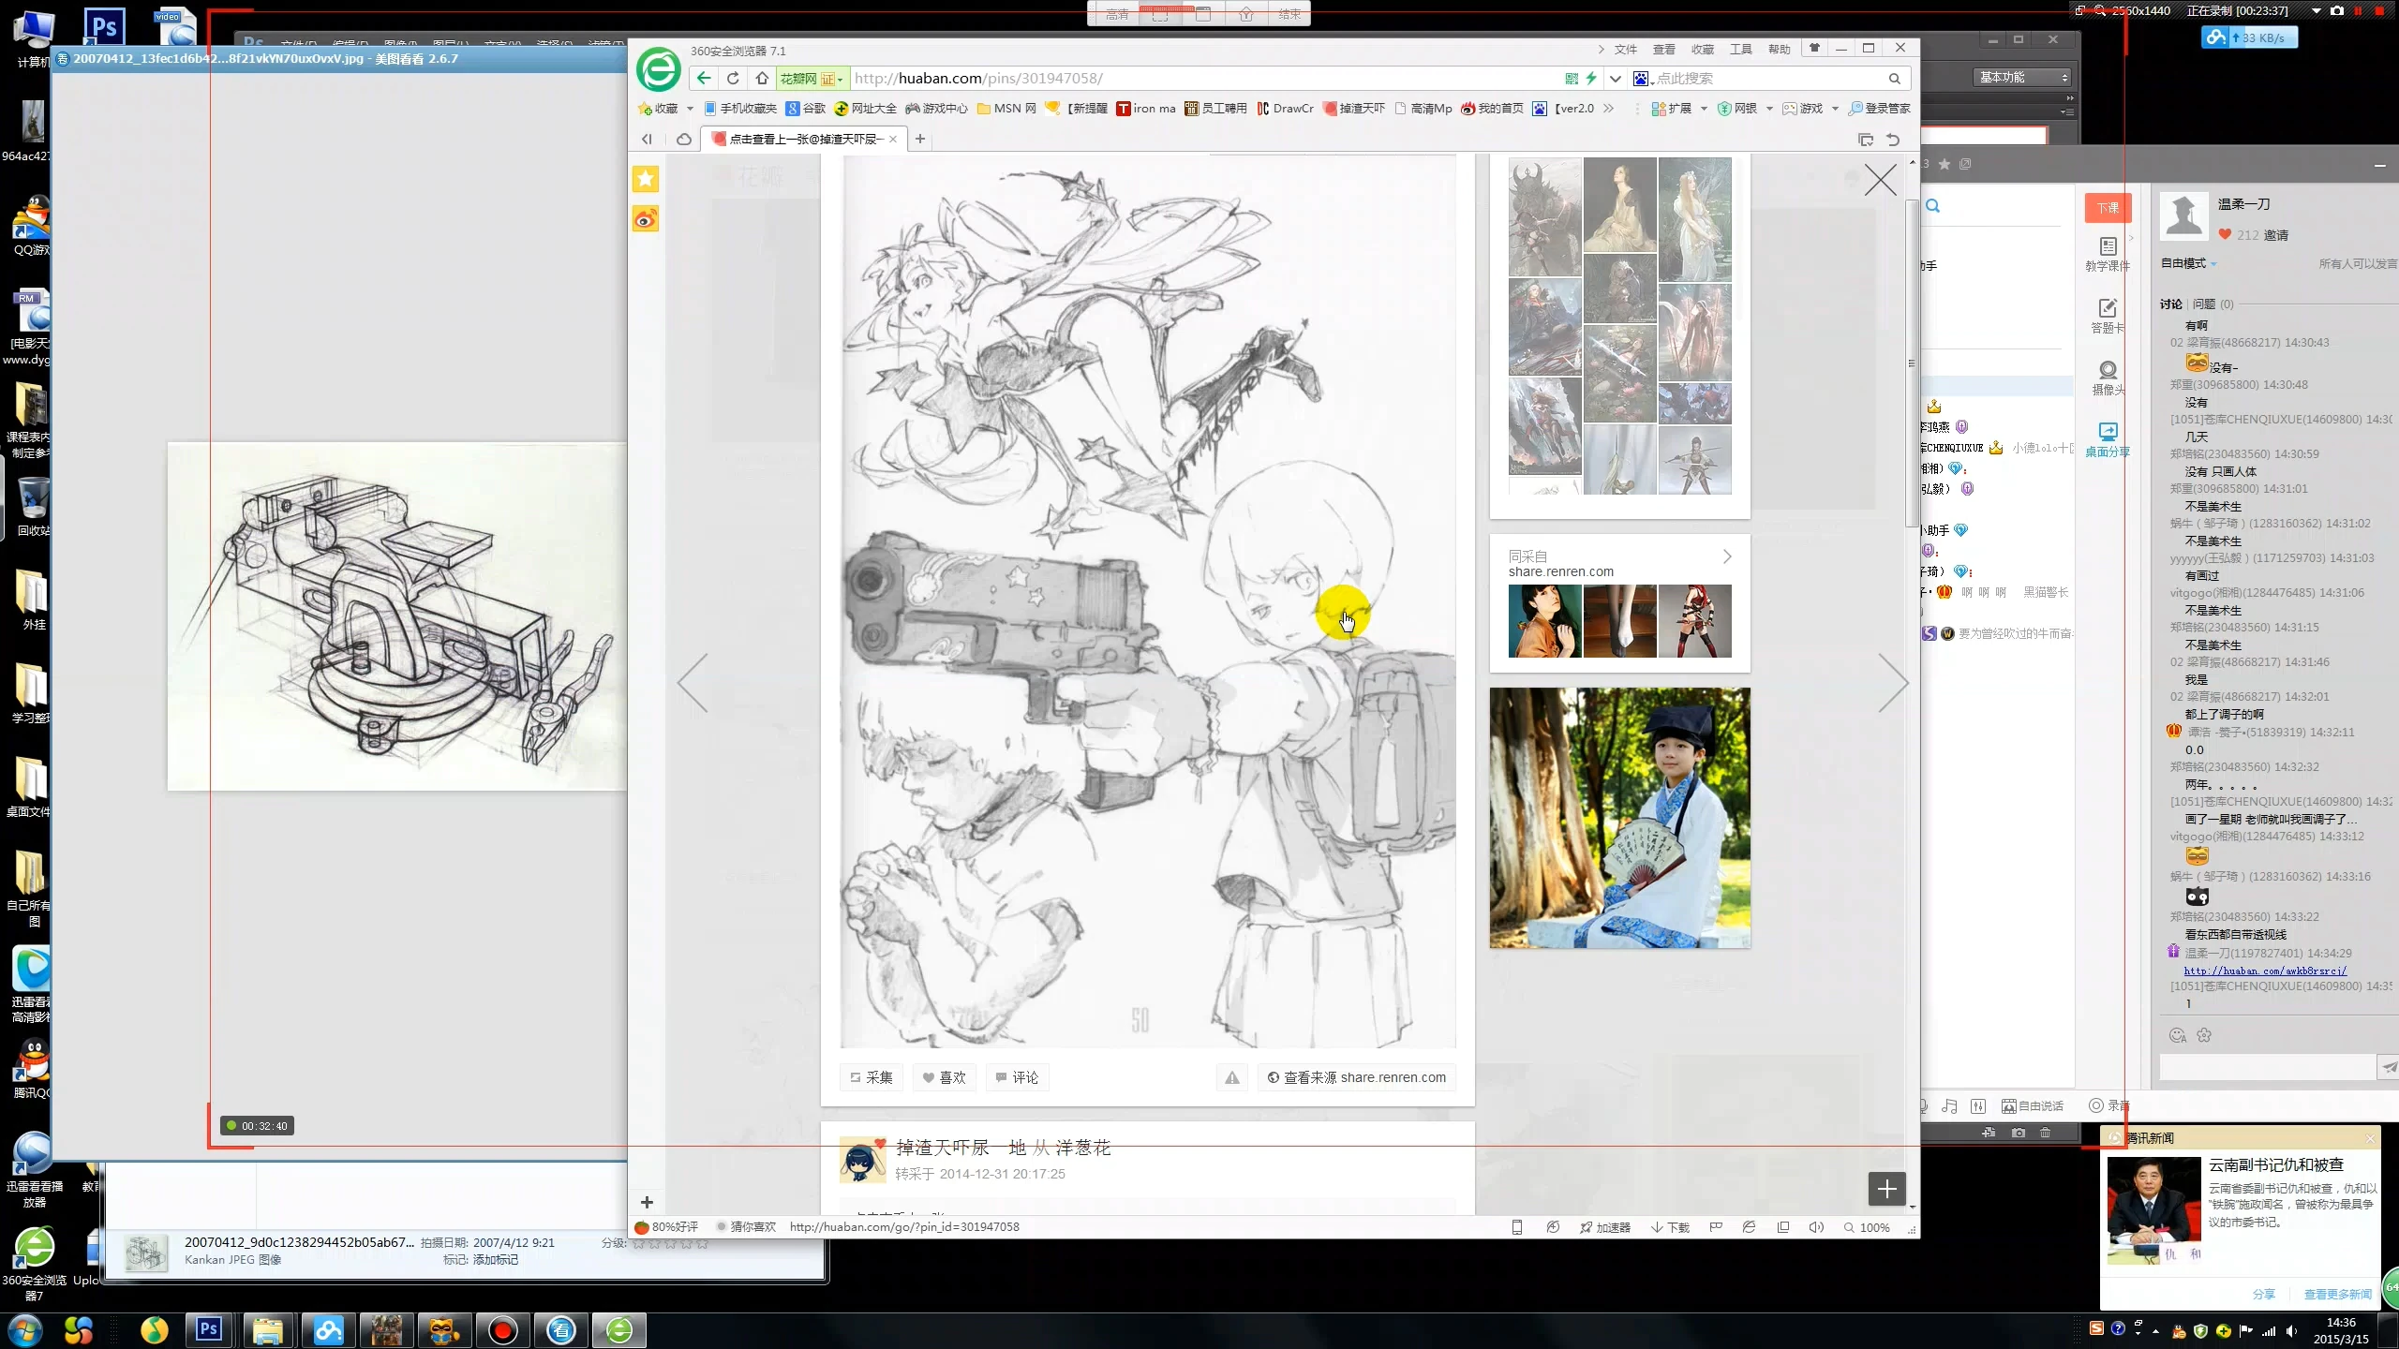Click the browser address bar URL field
2399x1349 pixels.
point(1204,79)
